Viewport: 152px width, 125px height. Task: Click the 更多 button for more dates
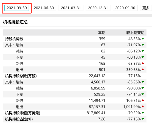tap(146, 8)
